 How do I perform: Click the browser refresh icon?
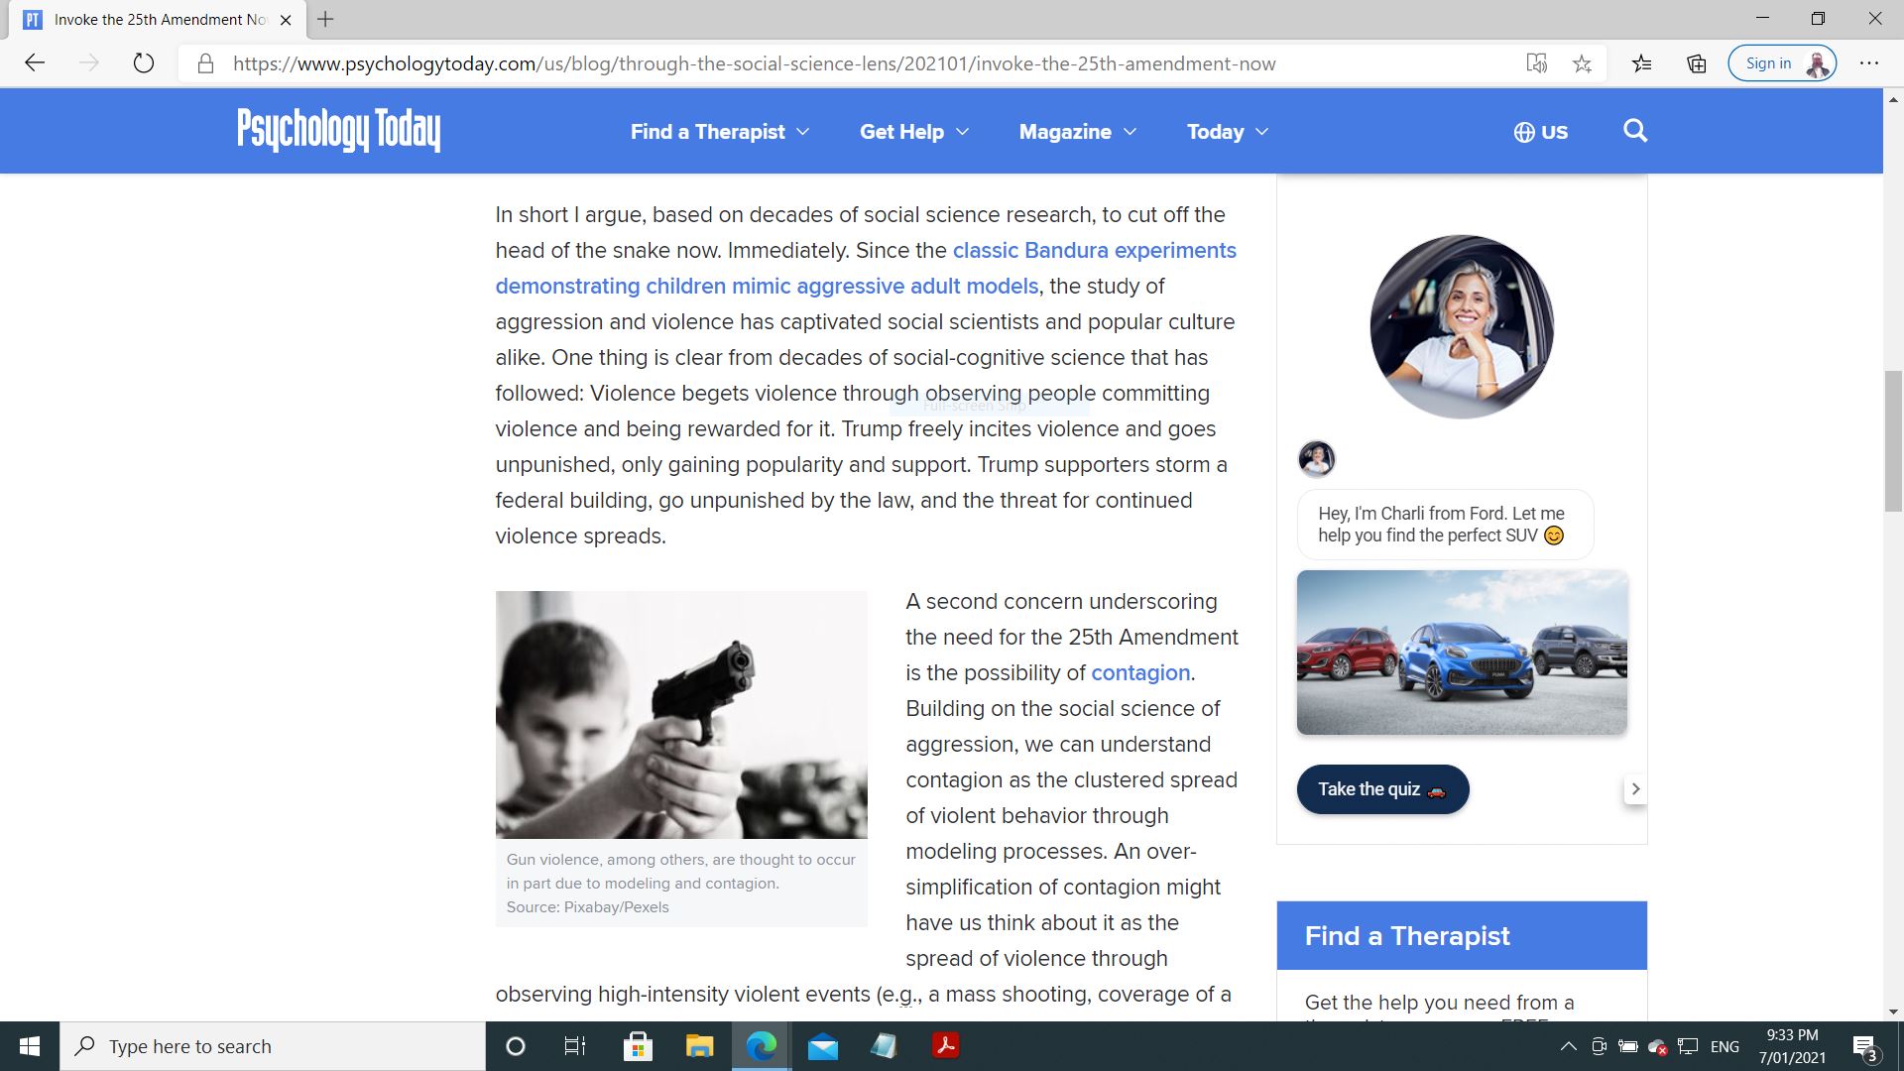coord(144,63)
